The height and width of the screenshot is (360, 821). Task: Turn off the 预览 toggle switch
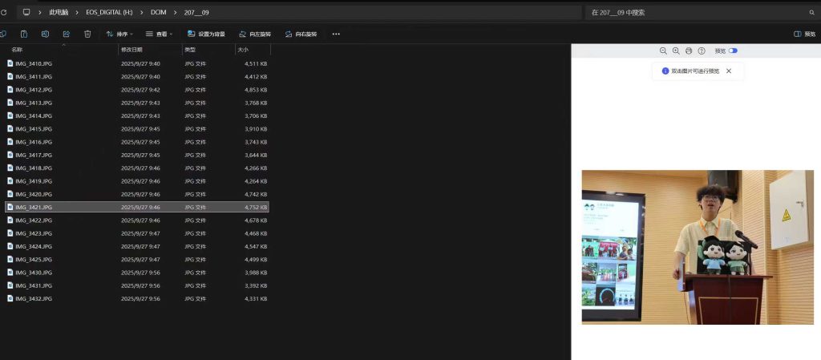click(733, 51)
